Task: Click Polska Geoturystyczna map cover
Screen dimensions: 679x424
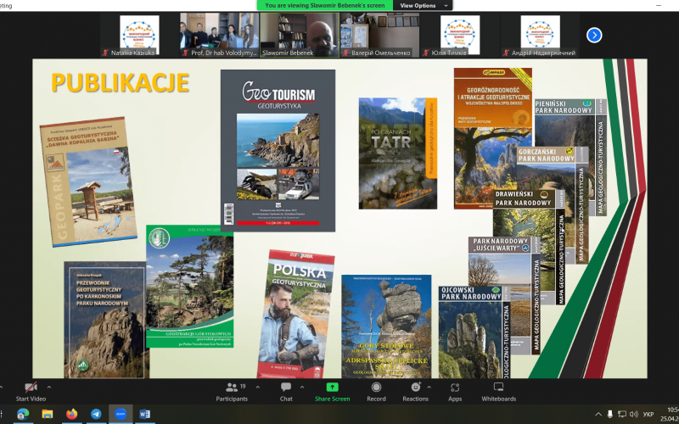Action: [x=295, y=314]
